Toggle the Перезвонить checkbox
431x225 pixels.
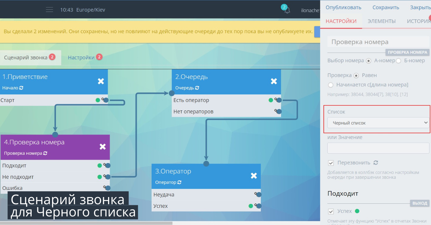point(331,163)
